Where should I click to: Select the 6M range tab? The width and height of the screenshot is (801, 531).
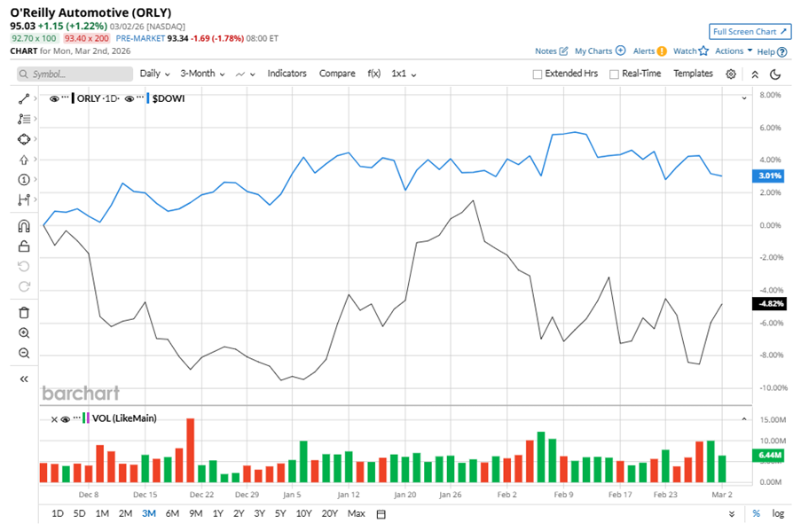(172, 513)
